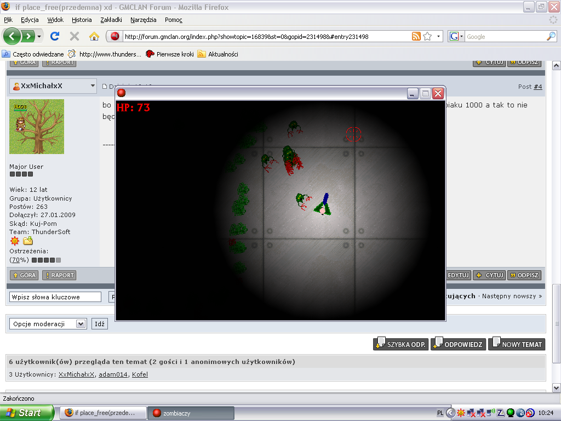Click the user avatar tree image

[x=37, y=127]
